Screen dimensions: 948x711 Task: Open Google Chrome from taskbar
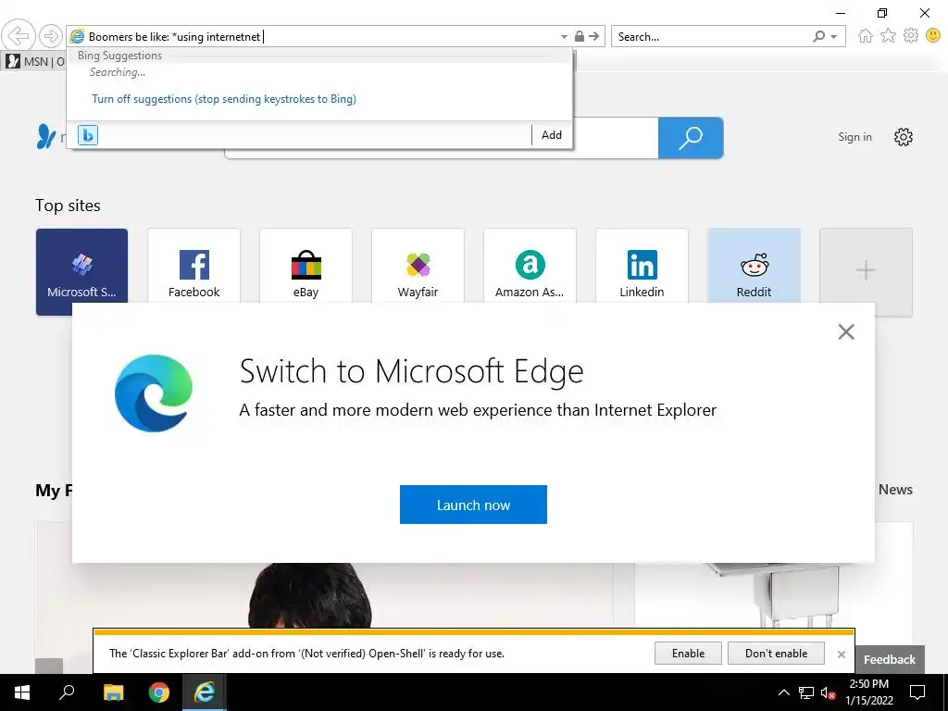tap(159, 692)
